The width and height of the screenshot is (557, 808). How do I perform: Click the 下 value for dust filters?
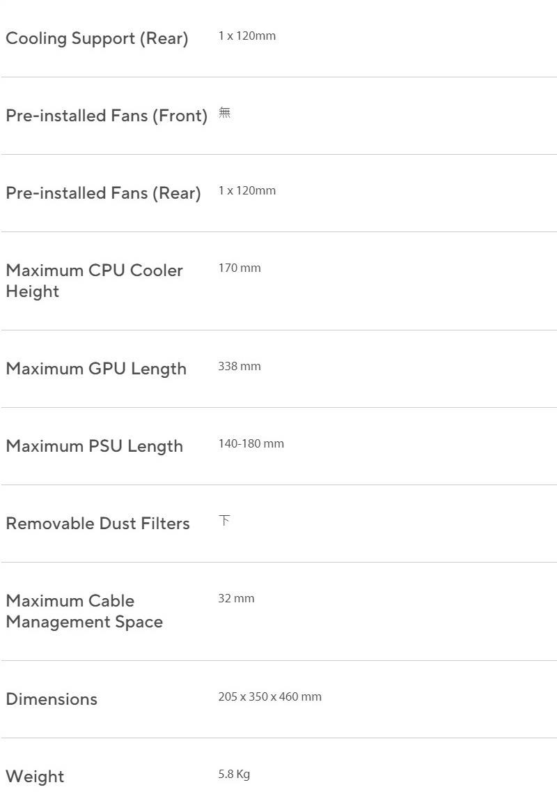point(224,521)
